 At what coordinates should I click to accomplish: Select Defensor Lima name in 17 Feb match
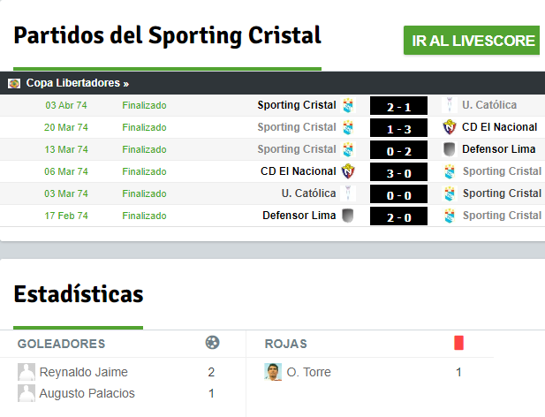pyautogui.click(x=299, y=216)
